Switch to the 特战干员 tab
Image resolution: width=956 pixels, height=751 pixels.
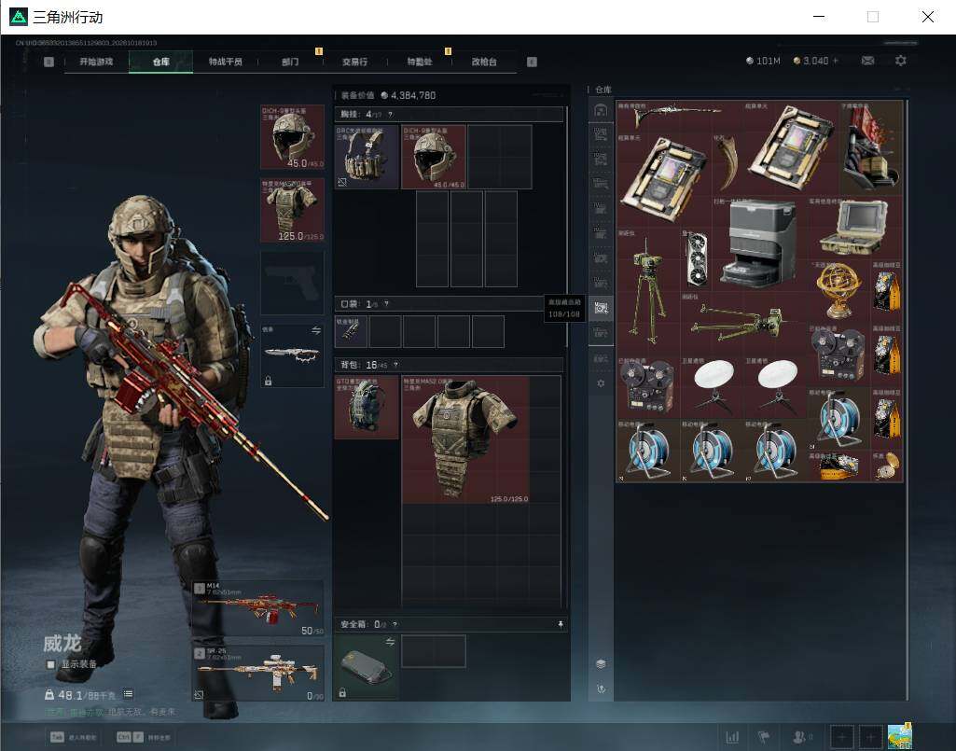pyautogui.click(x=226, y=62)
